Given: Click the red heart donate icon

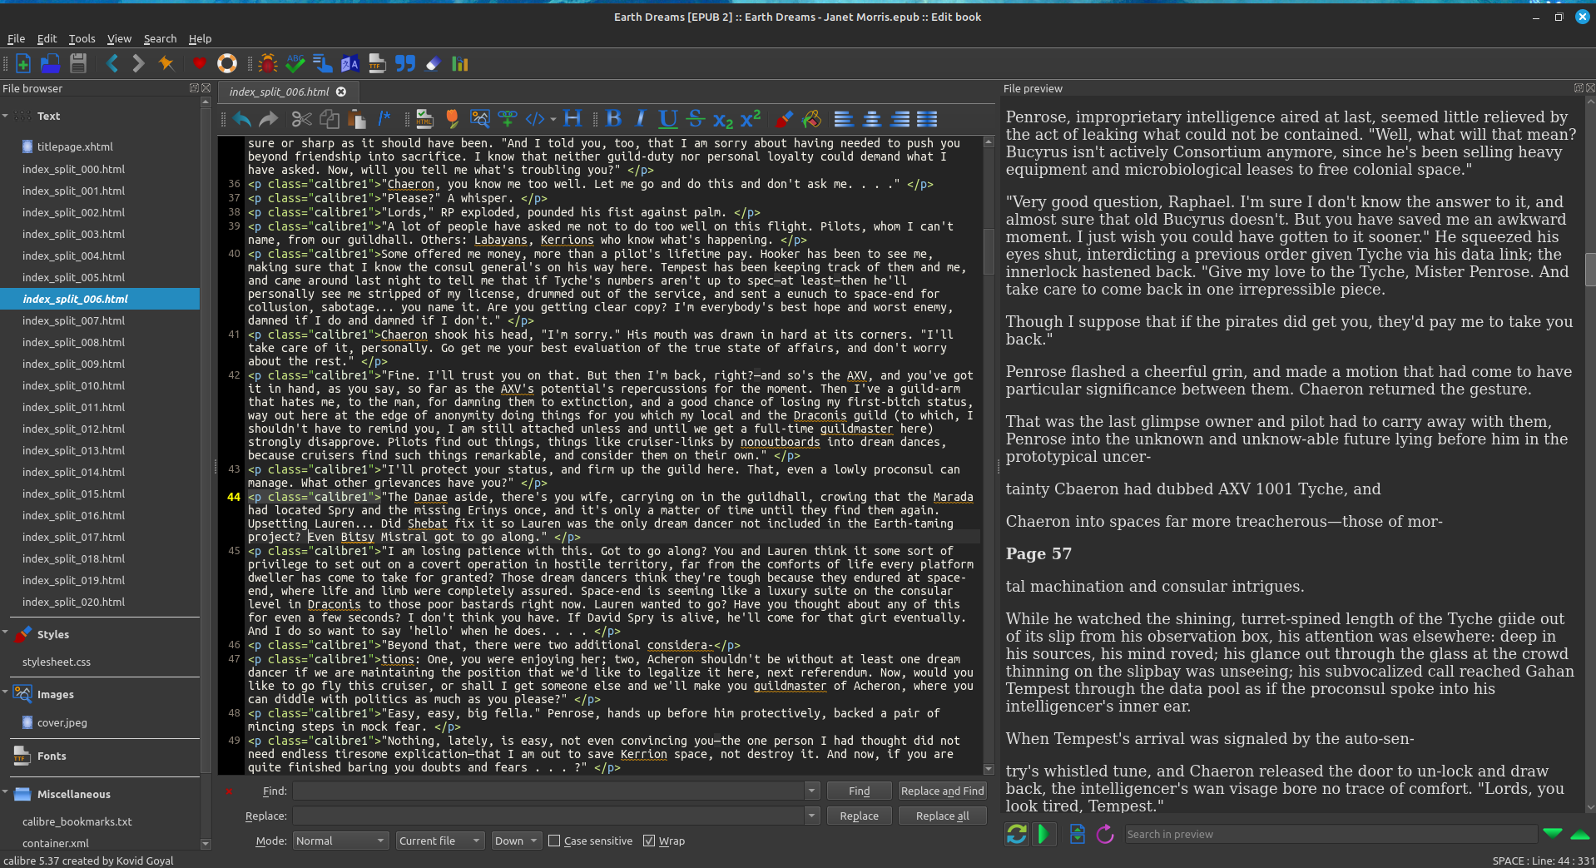Looking at the screenshot, I should click(199, 63).
